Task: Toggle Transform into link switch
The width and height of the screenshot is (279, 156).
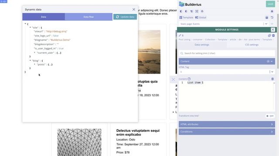Action: pyautogui.click(x=270, y=116)
